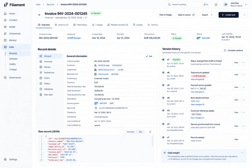Select Parties in record details list
This screenshot has height=168, width=252.
pyautogui.click(x=50, y=67)
